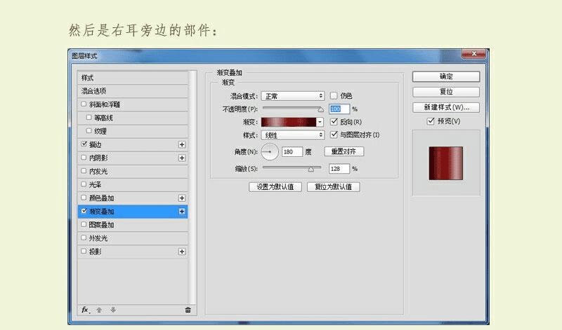The width and height of the screenshot is (562, 330).
Task: Enable the 颜色叠加 checkbox
Action: tap(84, 198)
